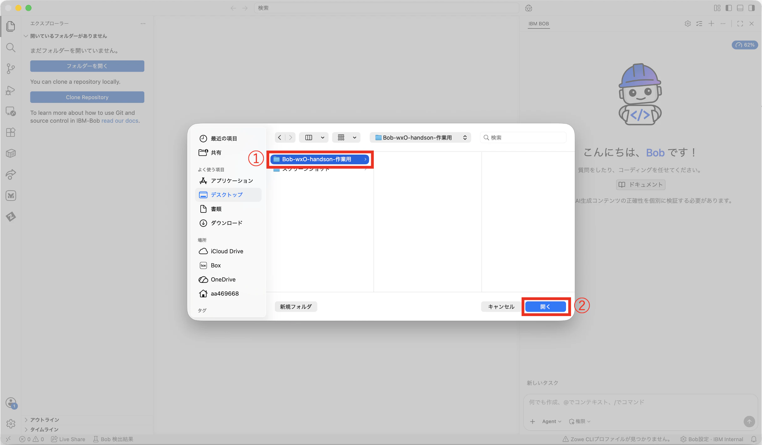
Task: Toggle the secondary sidebar visibility
Action: click(752, 8)
